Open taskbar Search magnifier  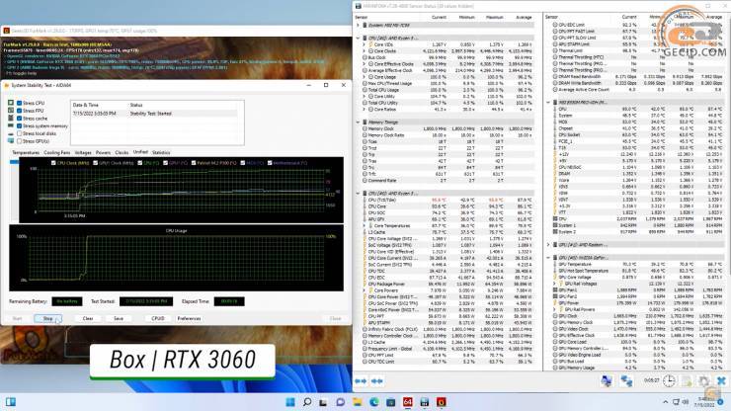point(307,402)
